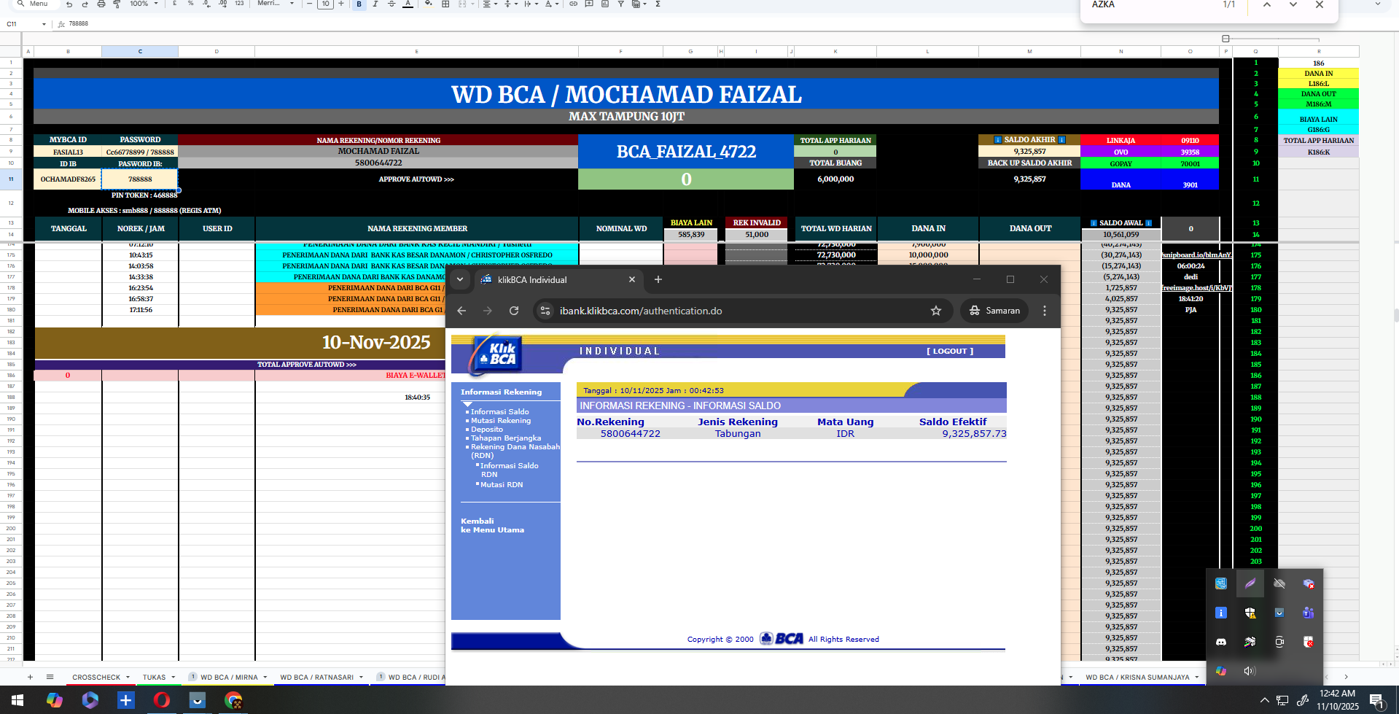Open the number format 123 menu
This screenshot has width=1399, height=714.
point(239,4)
